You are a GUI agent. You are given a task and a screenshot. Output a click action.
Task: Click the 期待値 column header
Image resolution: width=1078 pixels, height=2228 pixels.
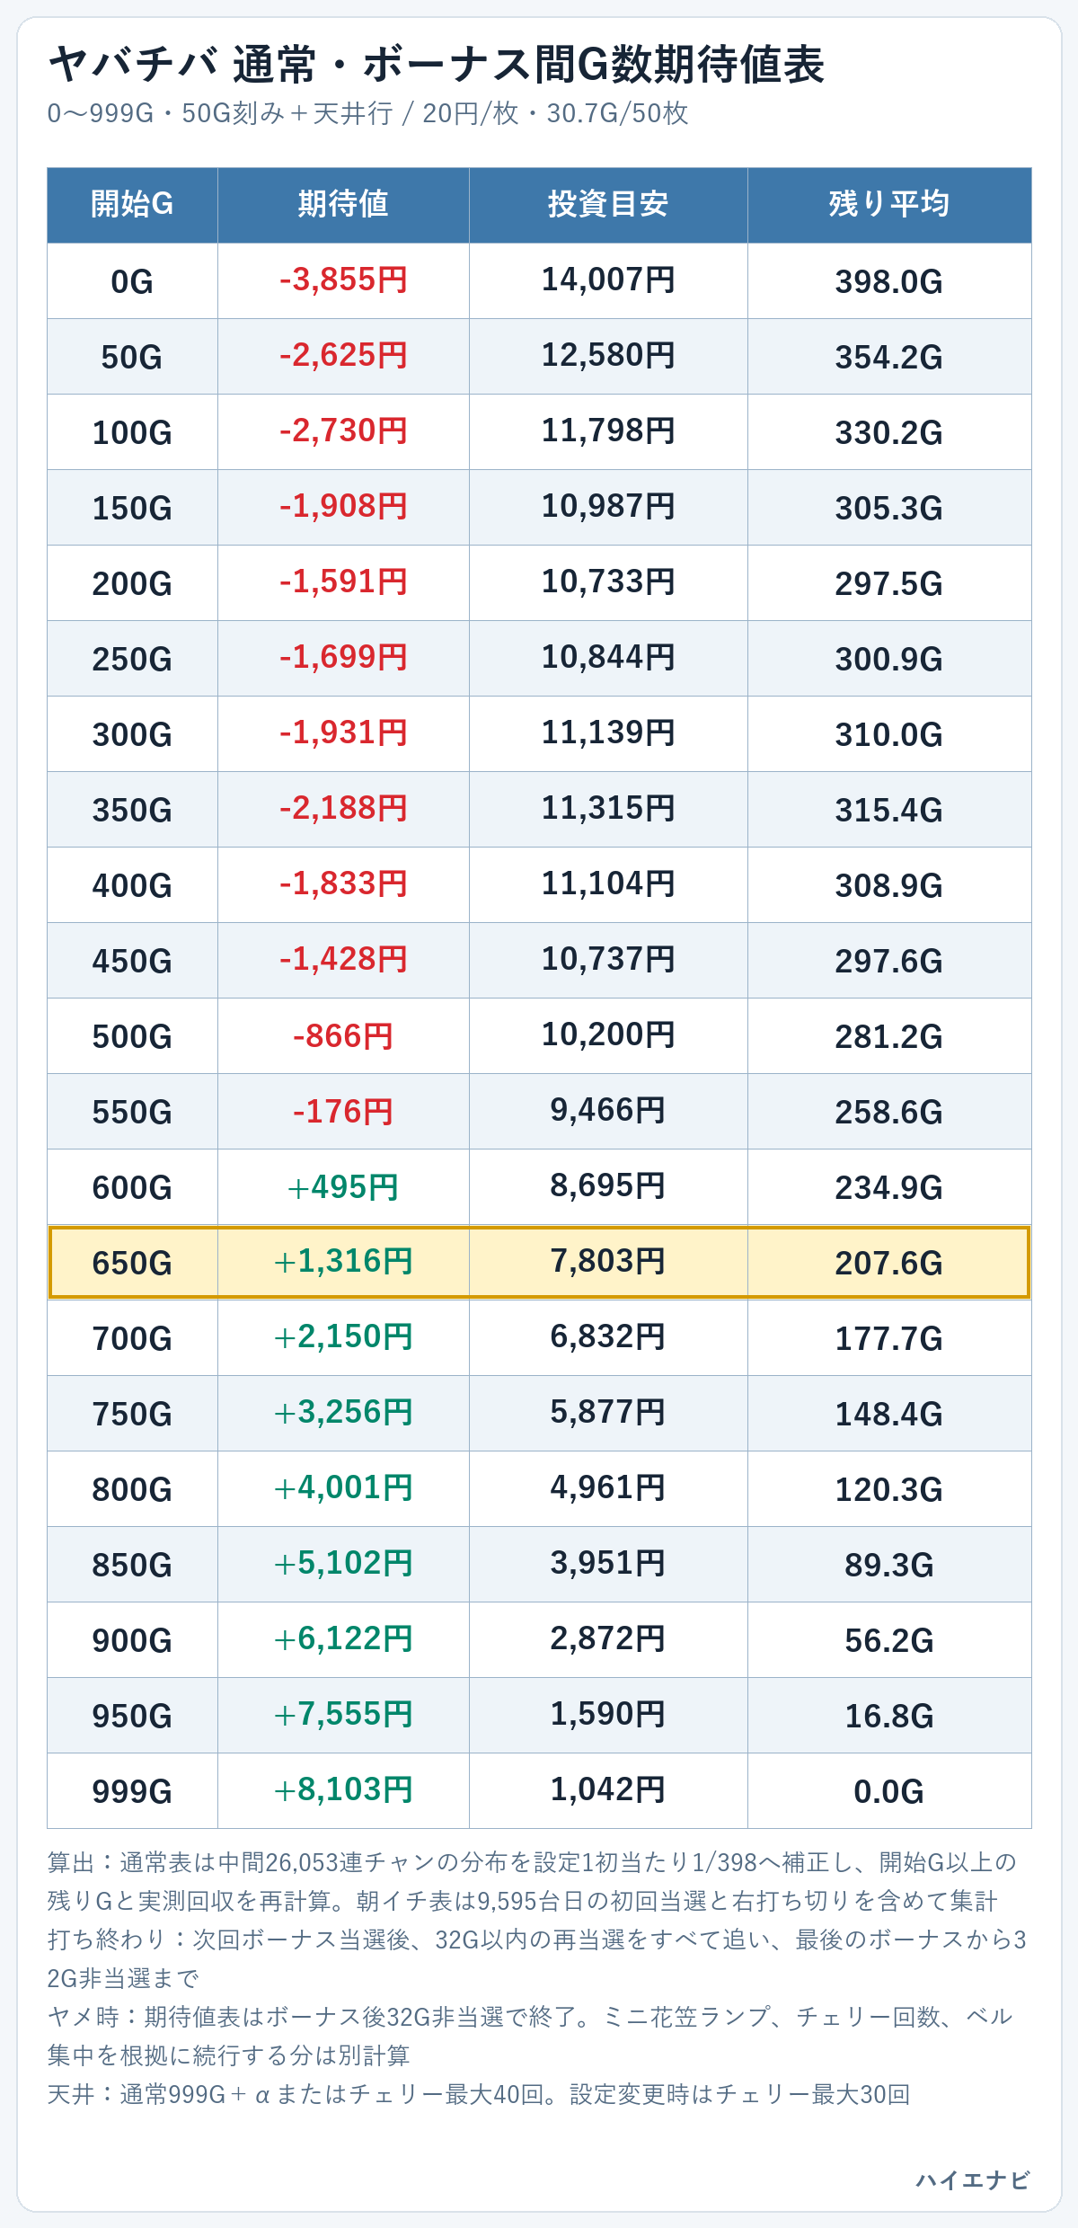point(343,205)
